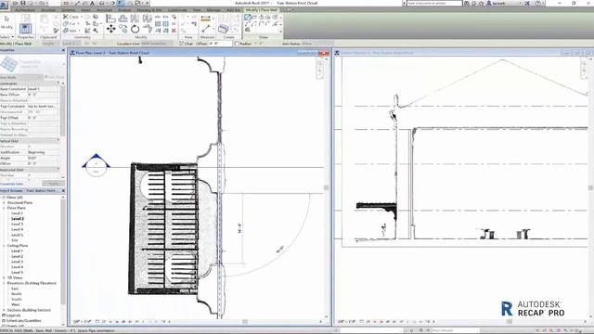Click the Move tool icon
The width and height of the screenshot is (594, 334).
pos(111,29)
